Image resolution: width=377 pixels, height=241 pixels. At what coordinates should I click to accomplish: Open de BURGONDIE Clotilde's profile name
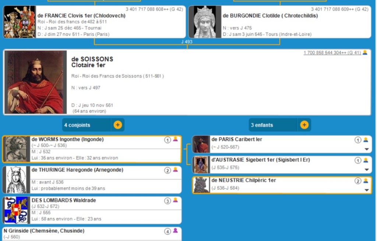[x=270, y=16]
